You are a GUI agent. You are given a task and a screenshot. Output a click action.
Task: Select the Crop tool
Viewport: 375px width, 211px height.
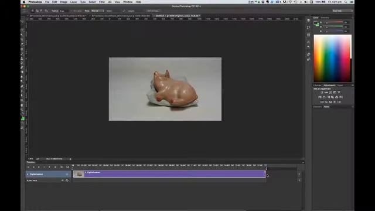[x=22, y=40]
